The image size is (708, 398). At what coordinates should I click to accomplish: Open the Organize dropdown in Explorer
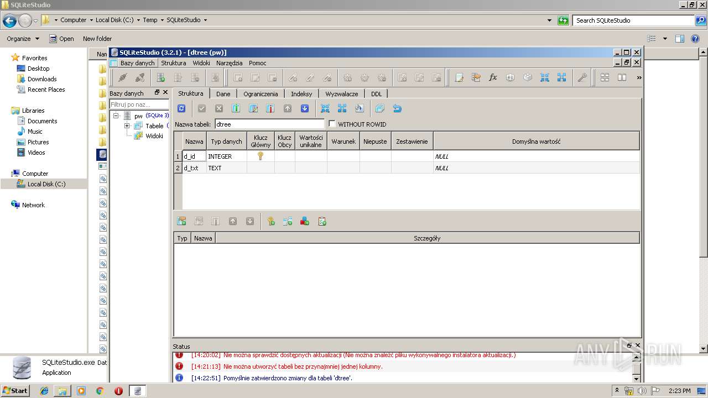click(23, 39)
